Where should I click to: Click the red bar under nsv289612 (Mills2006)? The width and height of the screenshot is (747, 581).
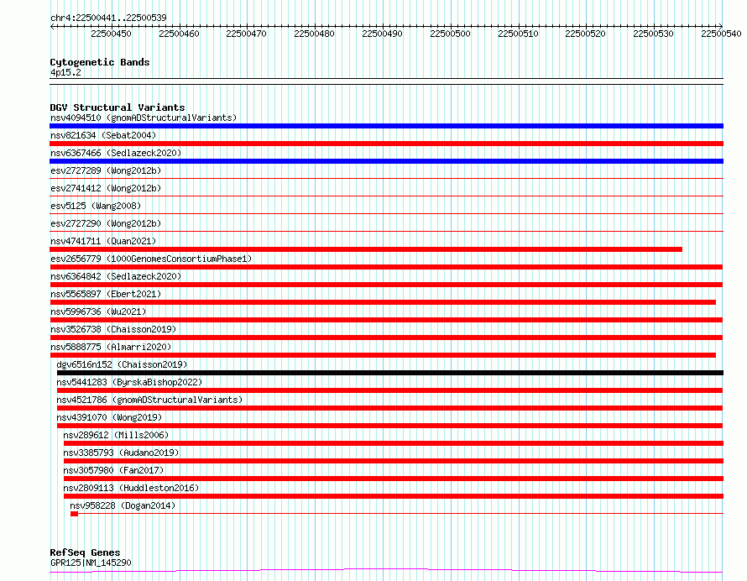(394, 443)
